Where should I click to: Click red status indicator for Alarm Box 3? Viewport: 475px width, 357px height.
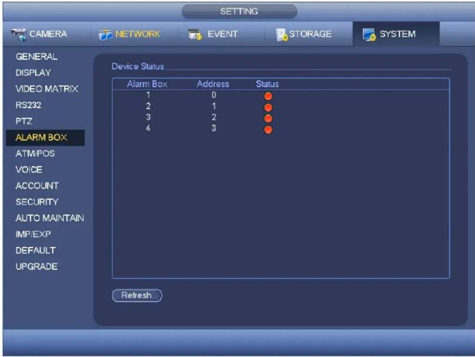coord(268,118)
